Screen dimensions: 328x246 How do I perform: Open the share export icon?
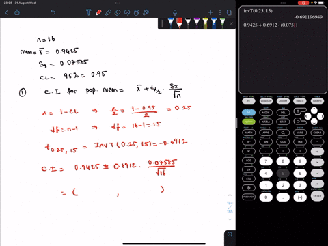pos(17,12)
